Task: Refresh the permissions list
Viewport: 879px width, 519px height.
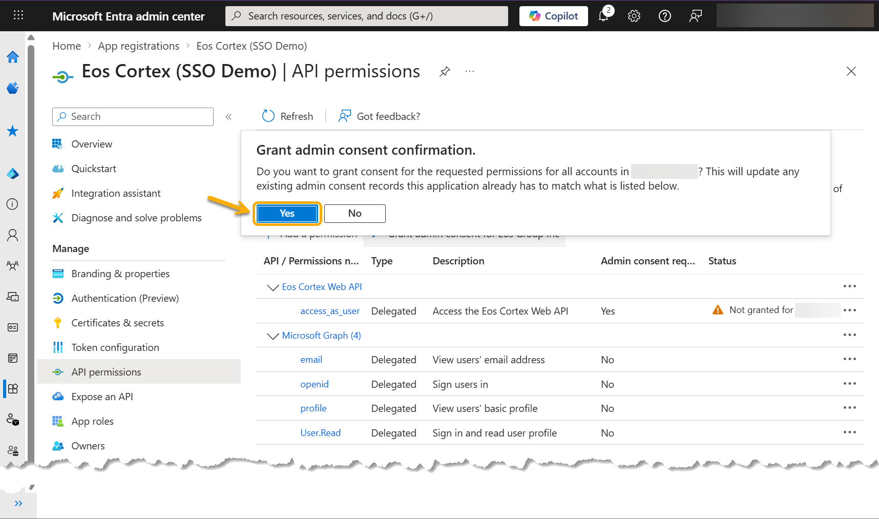Action: [288, 116]
